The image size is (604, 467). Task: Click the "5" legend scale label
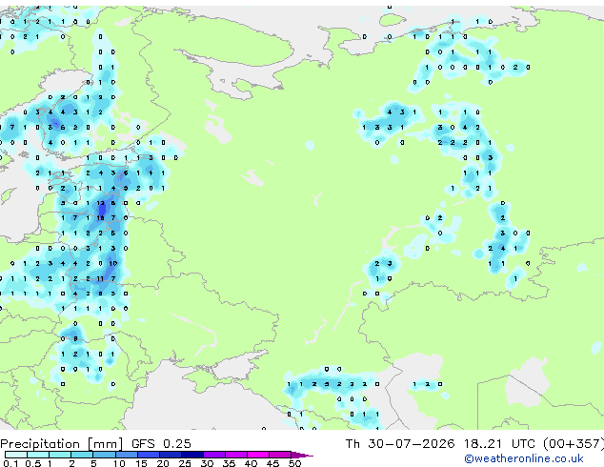pyautogui.click(x=93, y=463)
